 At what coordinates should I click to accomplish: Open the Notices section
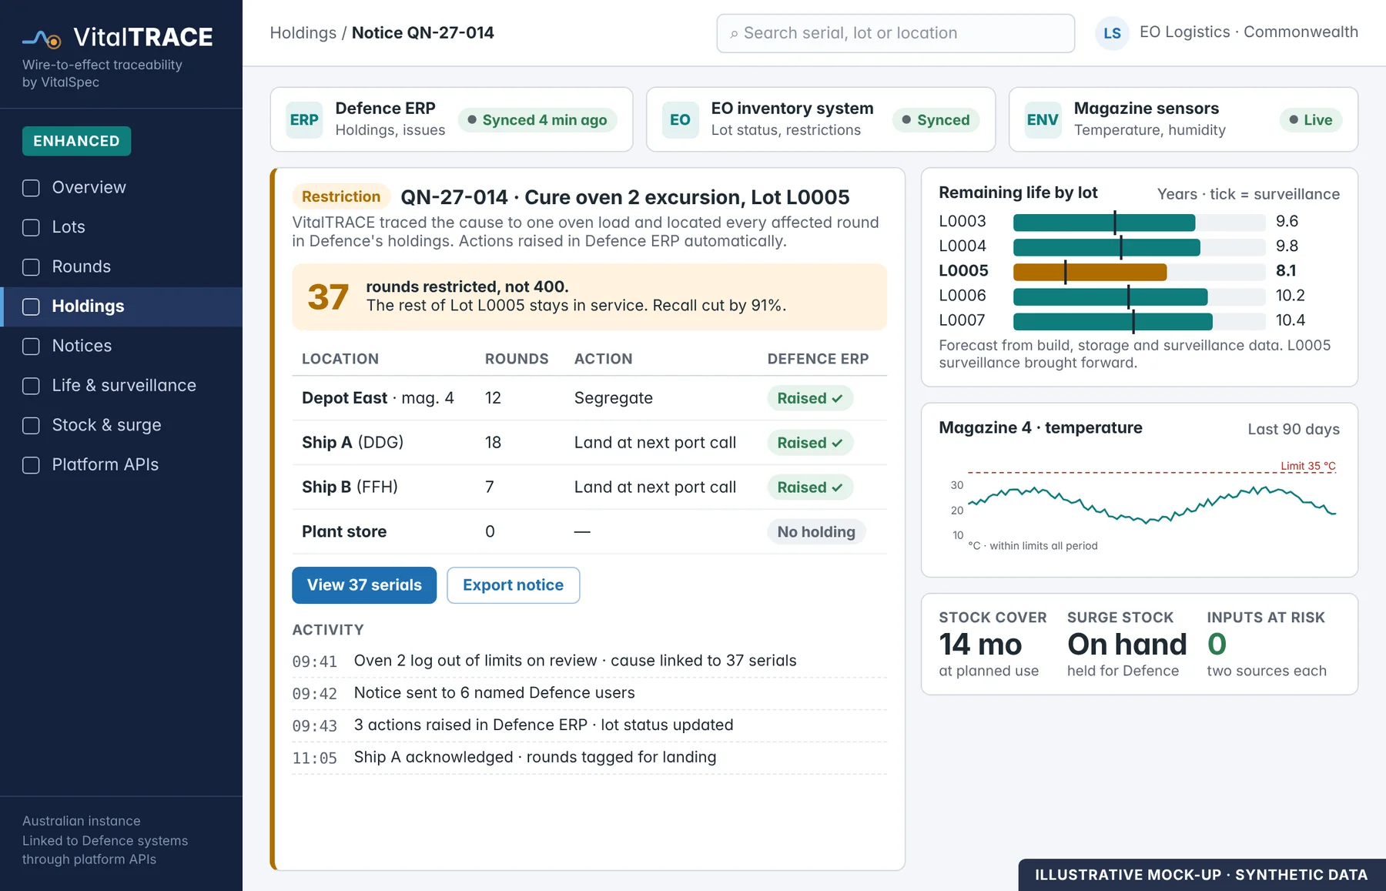[121, 347]
